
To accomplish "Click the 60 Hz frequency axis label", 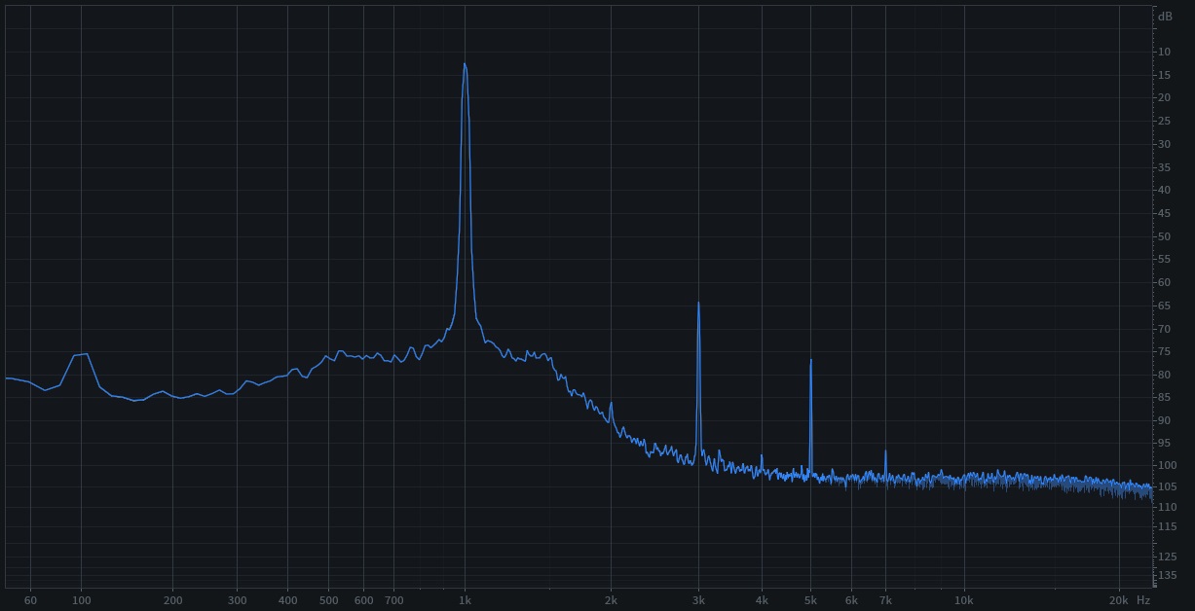I will pos(30,600).
